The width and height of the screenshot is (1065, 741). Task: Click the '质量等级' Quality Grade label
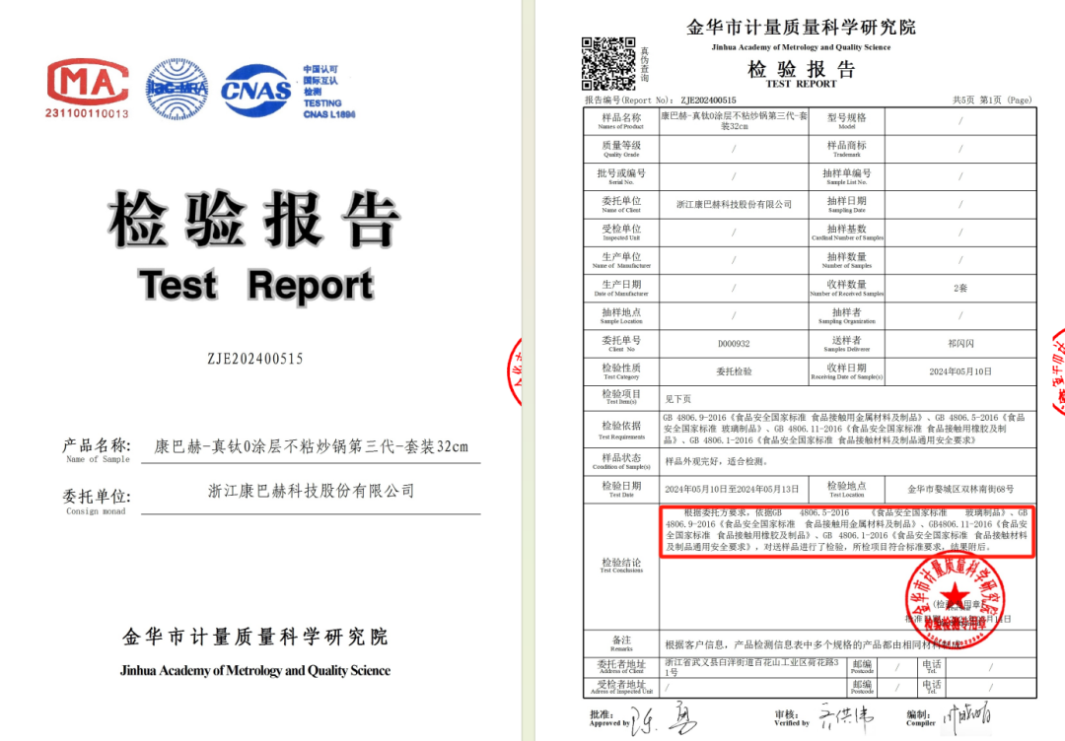(x=621, y=145)
